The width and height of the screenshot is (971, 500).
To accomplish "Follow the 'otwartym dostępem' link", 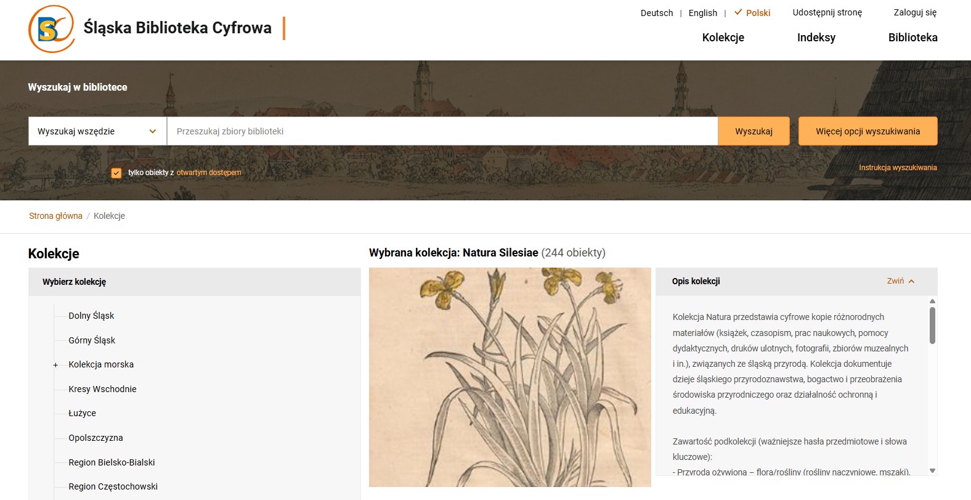I will click(209, 173).
